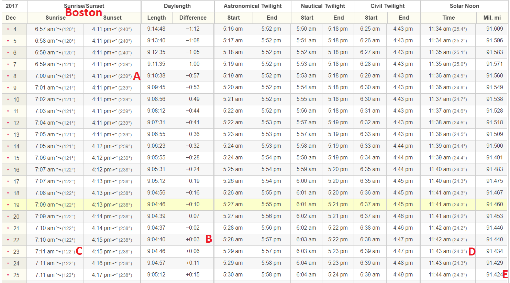Click the Difference column header
Image resolution: width=510 pixels, height=283 pixels.
193,18
